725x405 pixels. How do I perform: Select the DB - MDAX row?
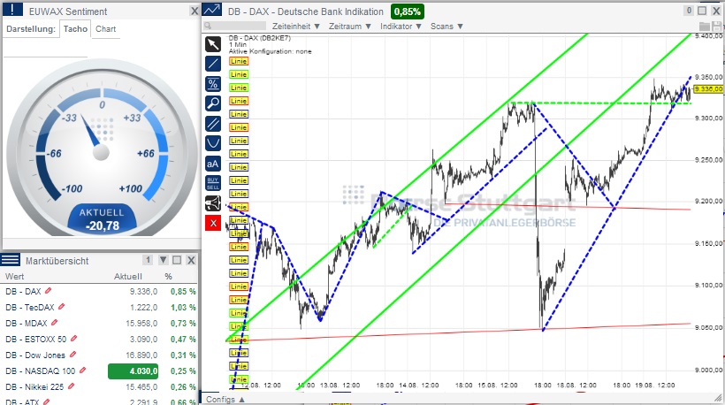click(99, 323)
